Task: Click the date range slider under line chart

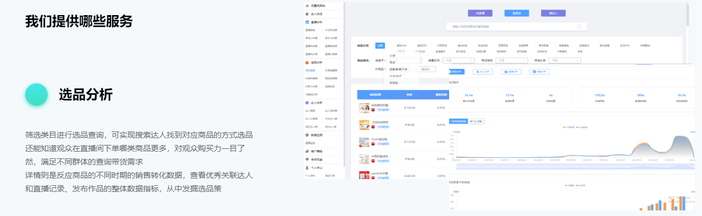Action: (x=575, y=166)
